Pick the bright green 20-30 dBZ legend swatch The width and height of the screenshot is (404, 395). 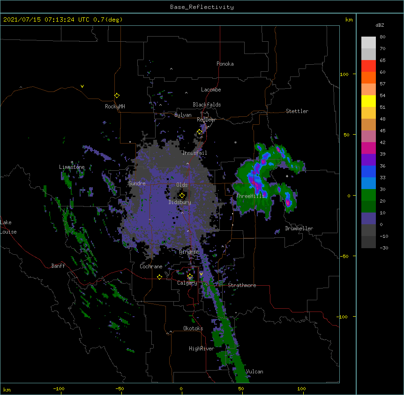[368, 195]
